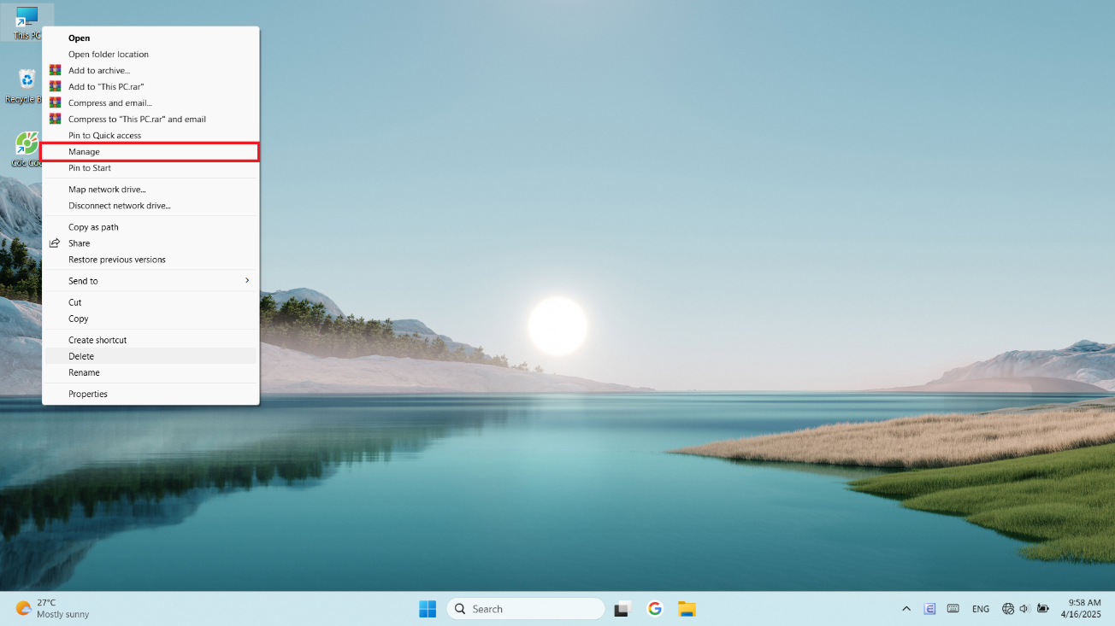Click the weather widget showing 27°C
The height and width of the screenshot is (626, 1115).
tap(53, 608)
